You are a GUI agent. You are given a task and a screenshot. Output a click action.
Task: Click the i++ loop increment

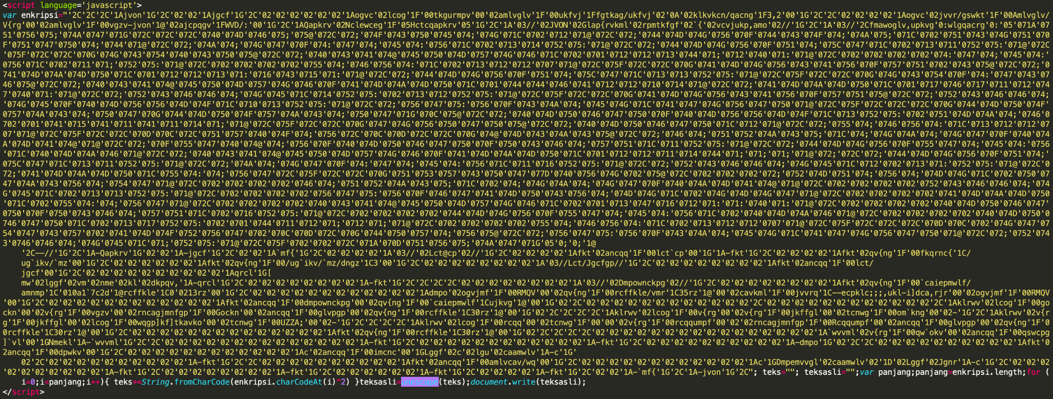(x=94, y=382)
